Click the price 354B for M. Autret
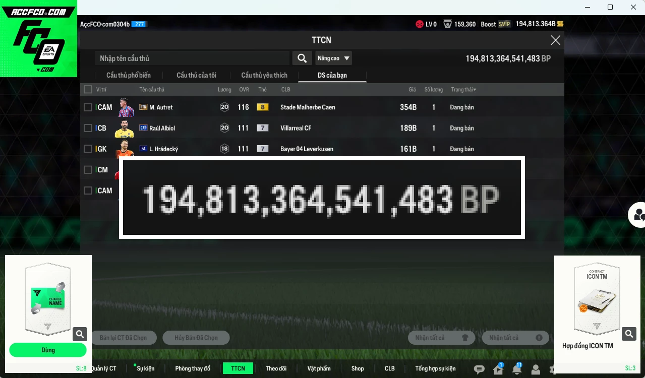Screen dimensions: 645x378 (x=408, y=107)
